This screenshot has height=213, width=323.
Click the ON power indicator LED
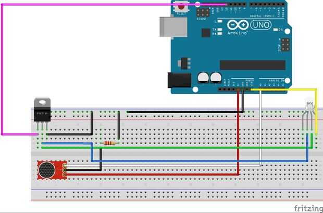(x=276, y=30)
